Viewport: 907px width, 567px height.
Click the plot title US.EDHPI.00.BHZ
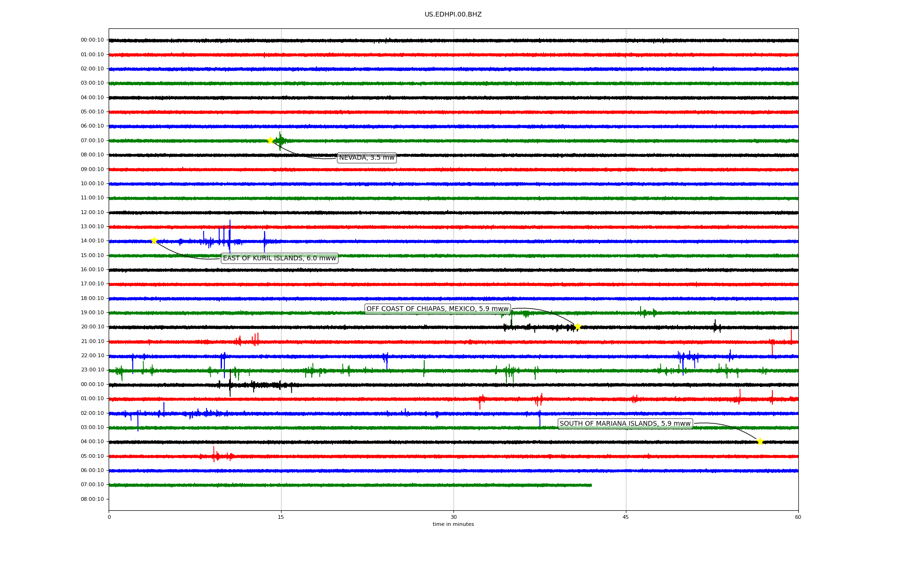tap(453, 15)
